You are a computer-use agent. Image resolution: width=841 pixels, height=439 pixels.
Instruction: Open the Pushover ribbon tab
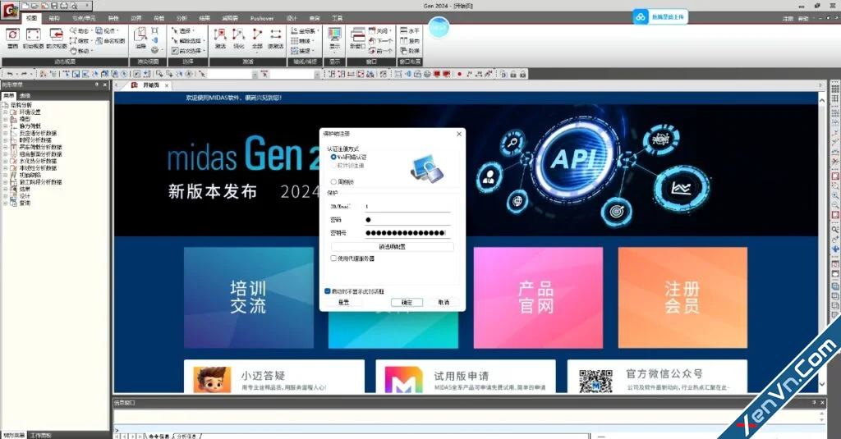click(262, 18)
